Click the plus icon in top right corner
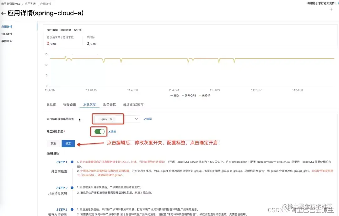Image resolution: width=339 pixels, height=216 pixels. tap(331, 9)
